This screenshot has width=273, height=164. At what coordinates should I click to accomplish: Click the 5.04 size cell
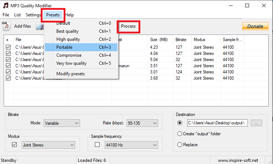point(154,60)
